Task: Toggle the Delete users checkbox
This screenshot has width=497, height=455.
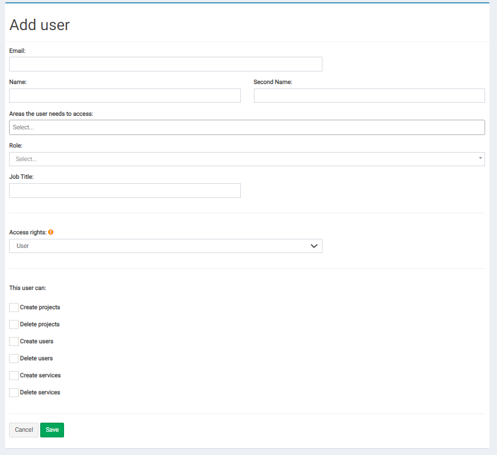Action: (x=14, y=358)
